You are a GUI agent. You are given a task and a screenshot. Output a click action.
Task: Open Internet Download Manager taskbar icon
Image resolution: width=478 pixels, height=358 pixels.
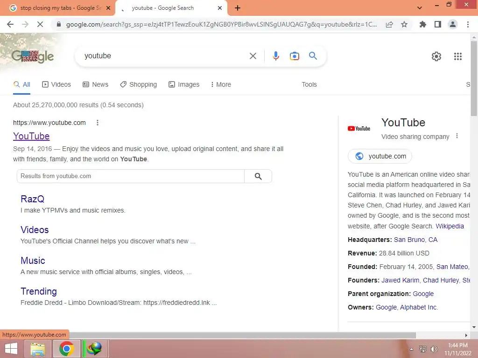(94, 349)
